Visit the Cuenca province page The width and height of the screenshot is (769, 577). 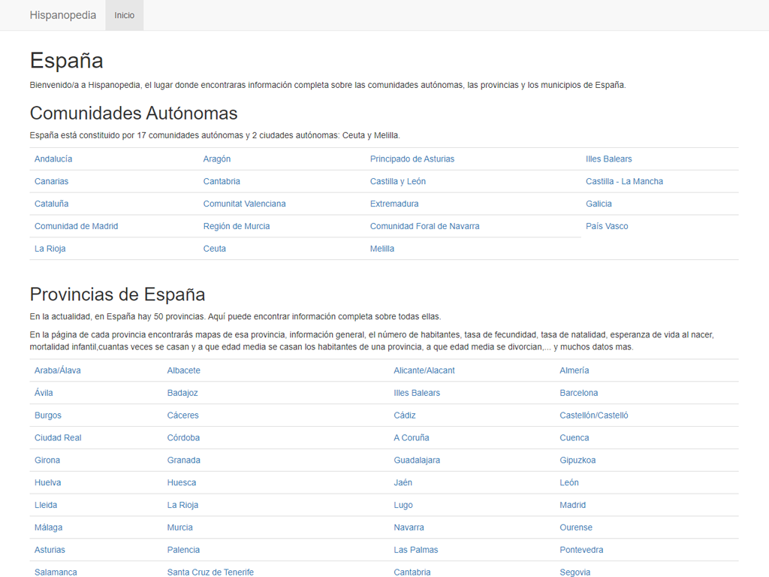[x=574, y=439]
